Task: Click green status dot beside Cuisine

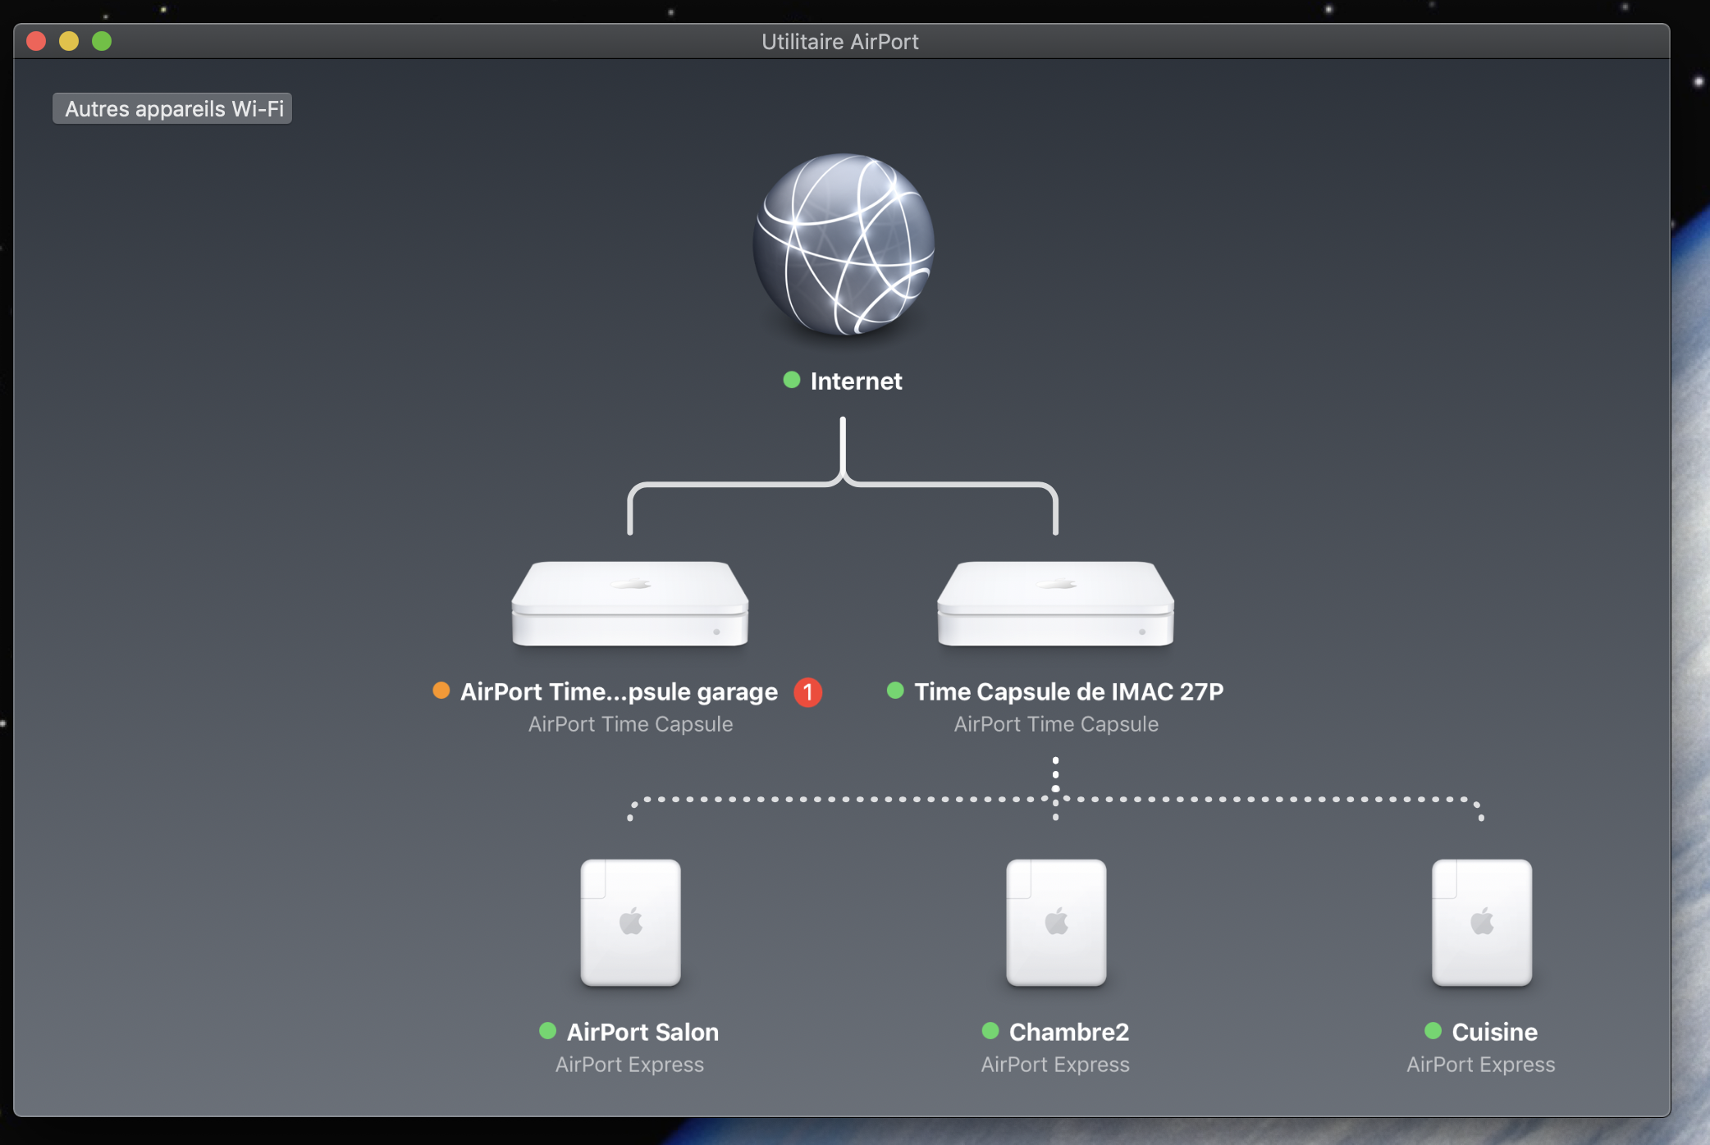Action: coord(1433,1031)
